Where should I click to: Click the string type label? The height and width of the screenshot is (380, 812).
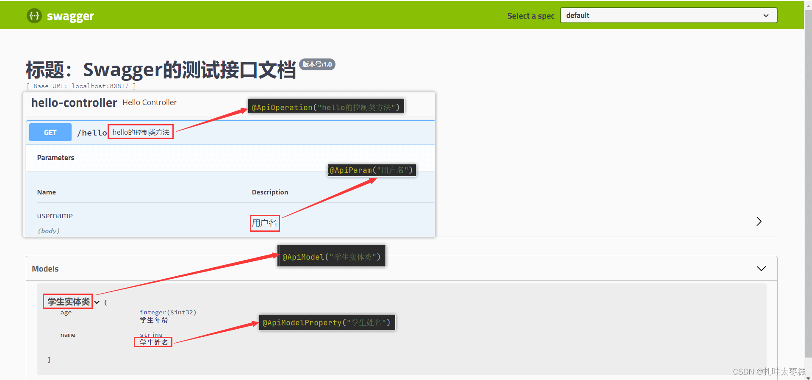click(x=151, y=335)
